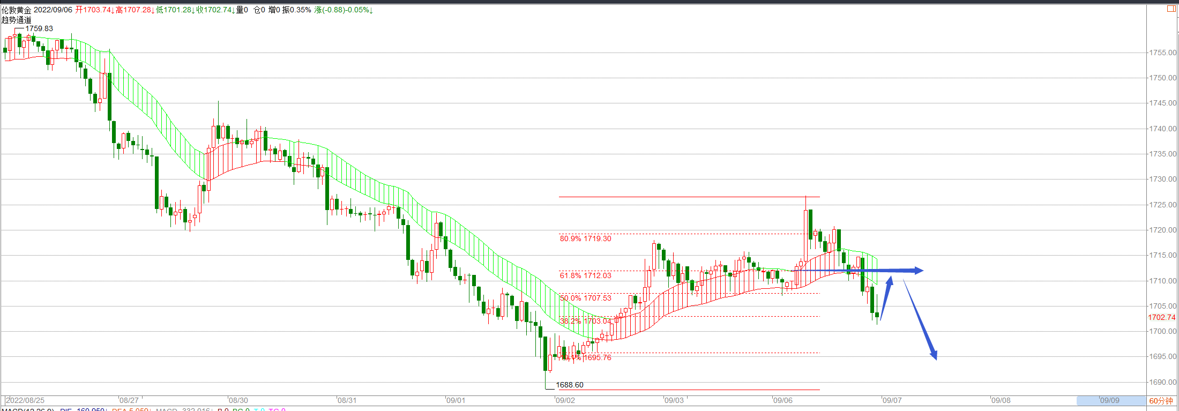Image resolution: width=1179 pixels, height=411 pixels.
Task: Click the 08/30 date on time axis
Action: pos(238,400)
